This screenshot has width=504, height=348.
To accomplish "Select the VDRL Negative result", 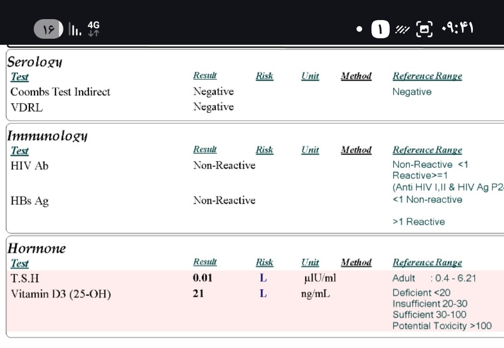I will coord(213,107).
